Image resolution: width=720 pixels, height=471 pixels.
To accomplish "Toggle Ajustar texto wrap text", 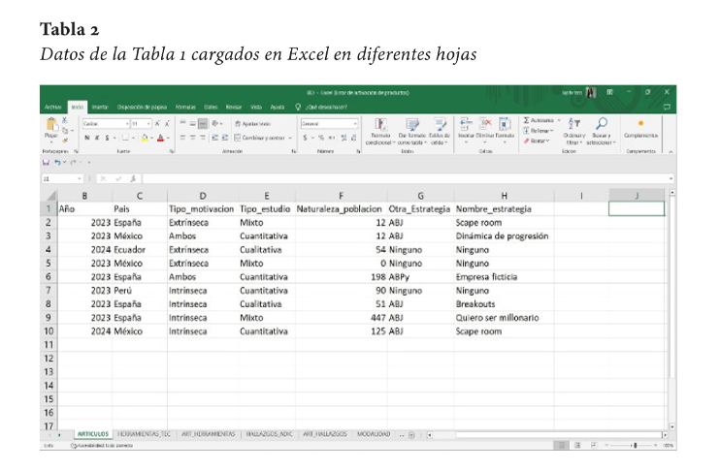I will coord(252,124).
